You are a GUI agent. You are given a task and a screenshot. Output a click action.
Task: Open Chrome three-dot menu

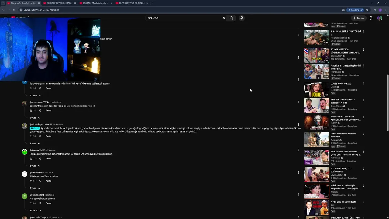385,10
